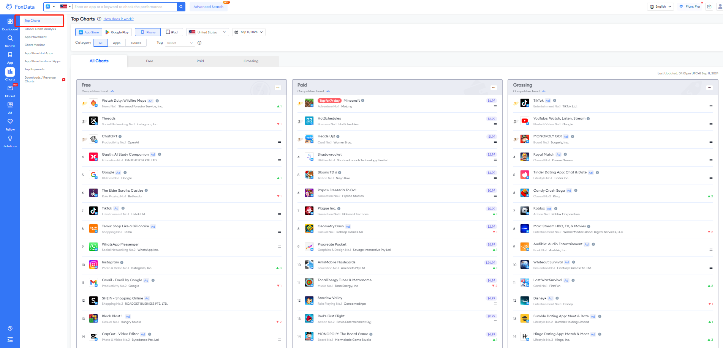Open the Tag Select dropdown
723x348 pixels.
[180, 43]
